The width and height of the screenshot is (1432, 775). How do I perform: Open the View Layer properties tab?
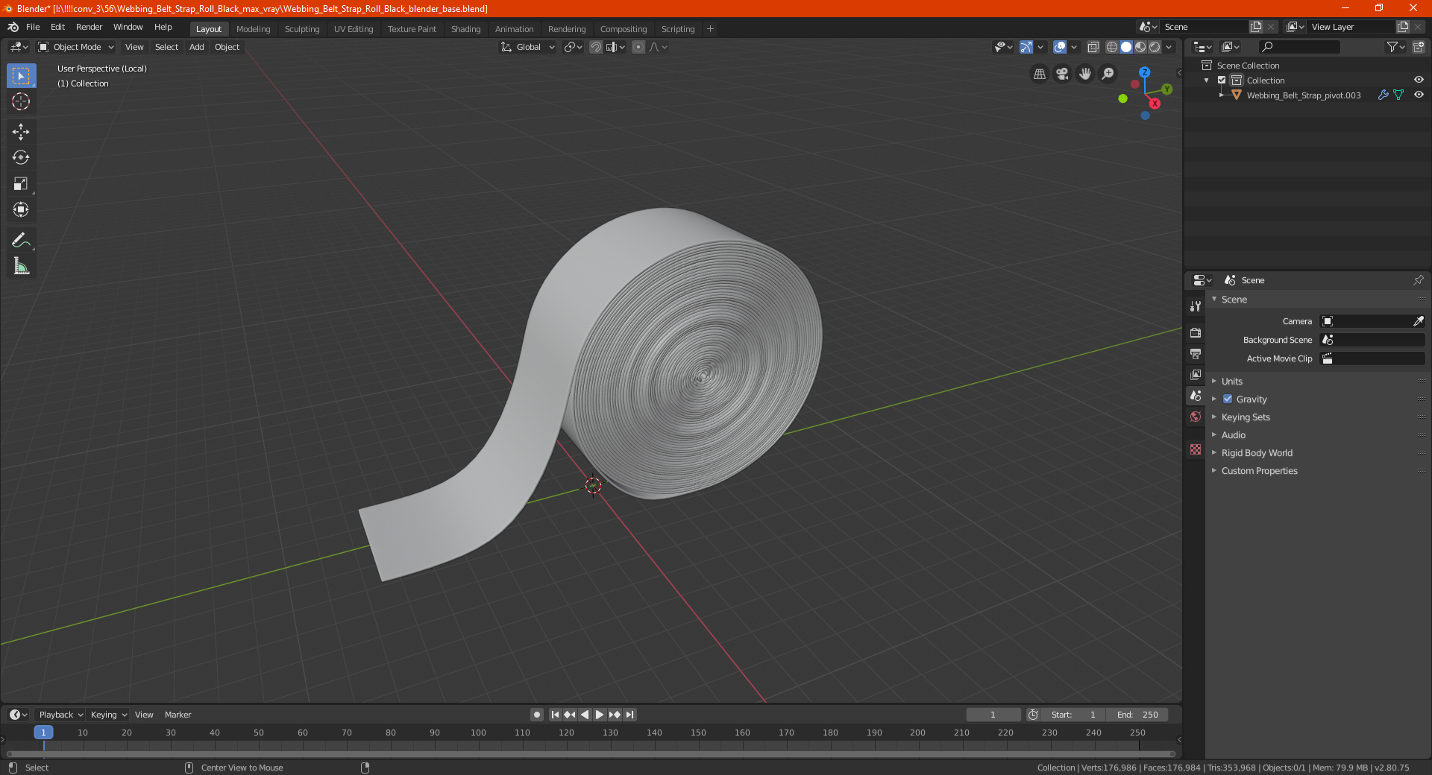tap(1196, 374)
